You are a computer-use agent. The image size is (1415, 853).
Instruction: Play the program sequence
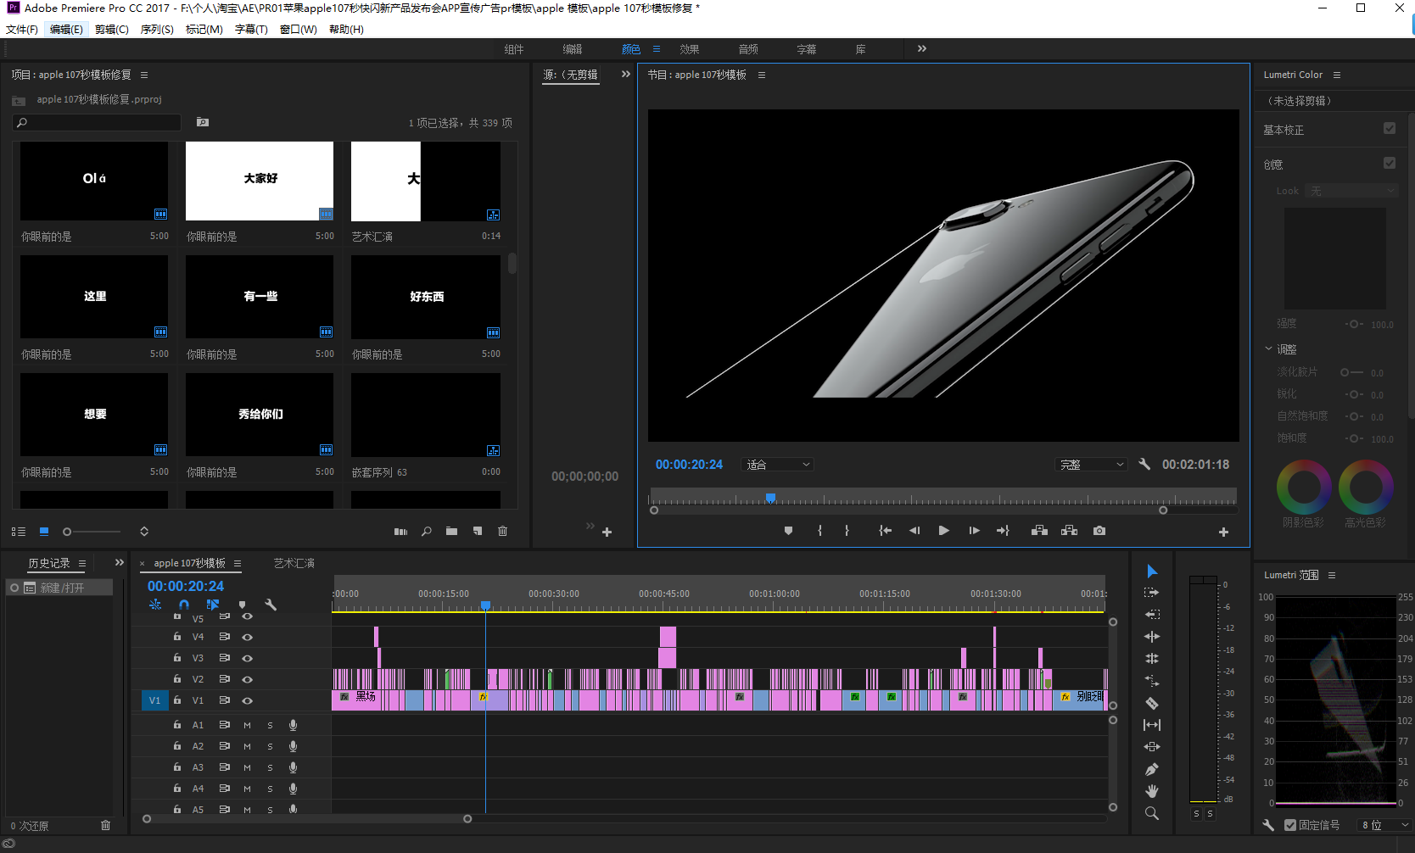click(943, 531)
